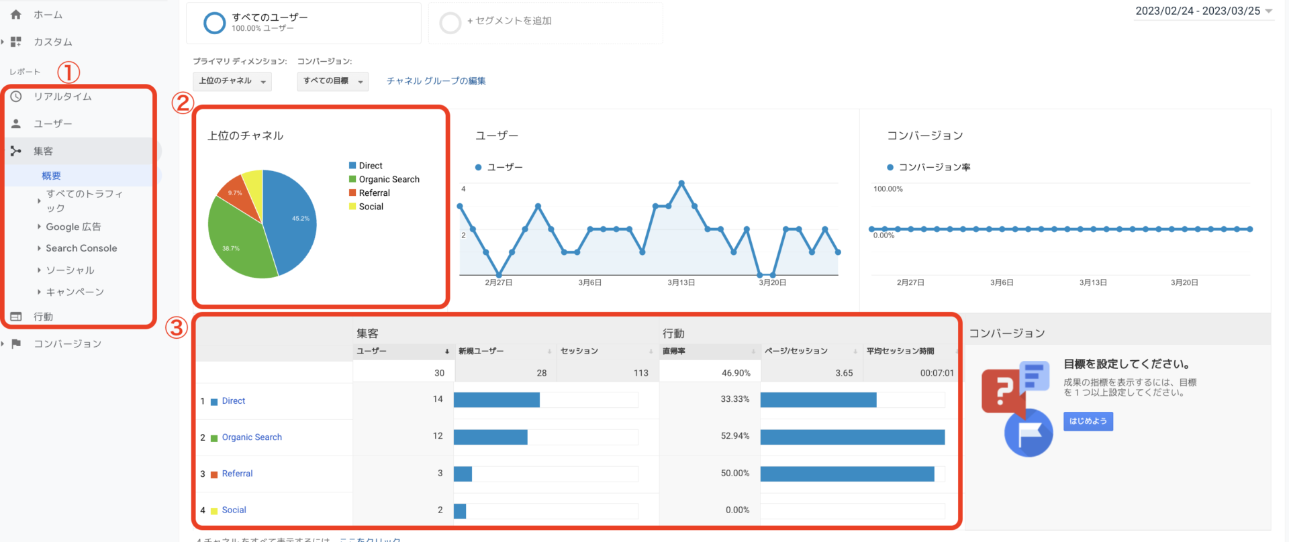Click + セグメントを追加 to add a segment
Image resolution: width=1289 pixels, height=542 pixels.
510,21
